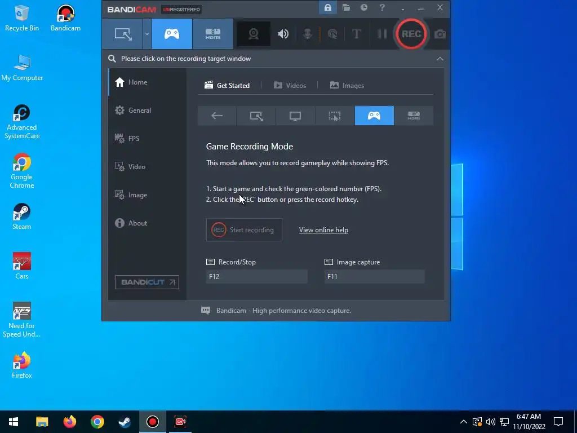Select game recording mode in top toolbar
Image resolution: width=577 pixels, height=433 pixels.
click(x=171, y=34)
